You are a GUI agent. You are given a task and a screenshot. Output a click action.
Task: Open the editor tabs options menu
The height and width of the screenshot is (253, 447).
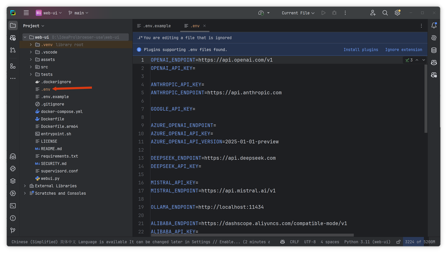pos(421,26)
